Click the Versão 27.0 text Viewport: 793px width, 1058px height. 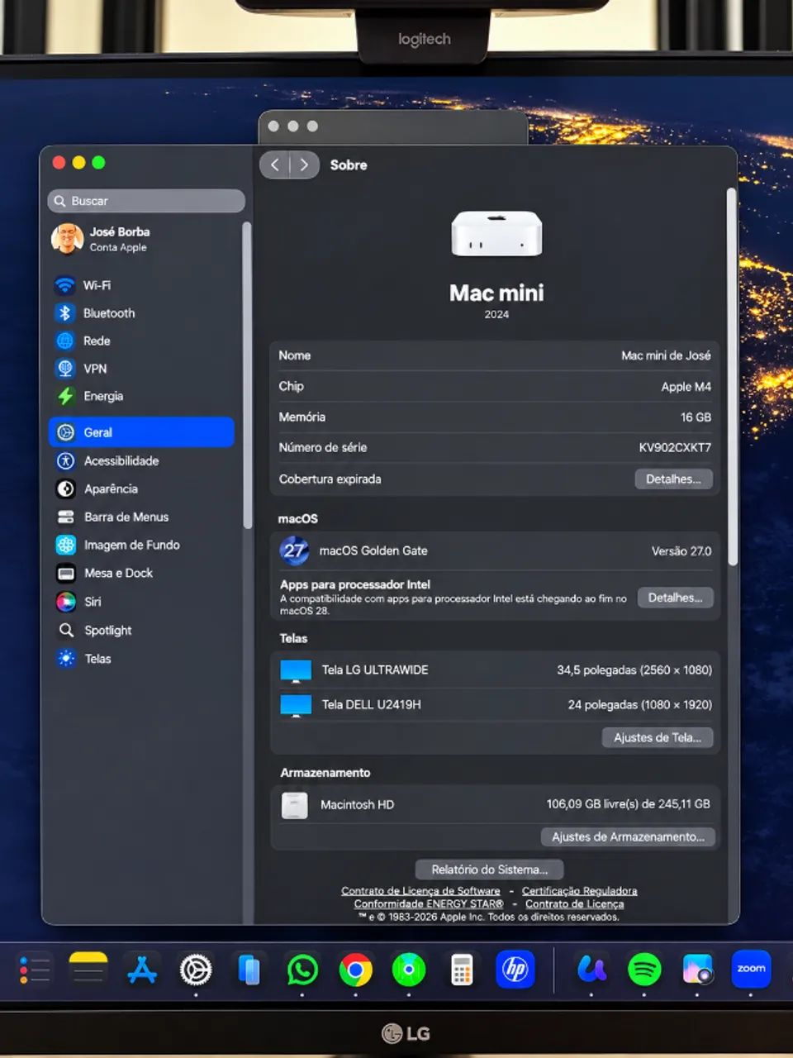point(681,551)
